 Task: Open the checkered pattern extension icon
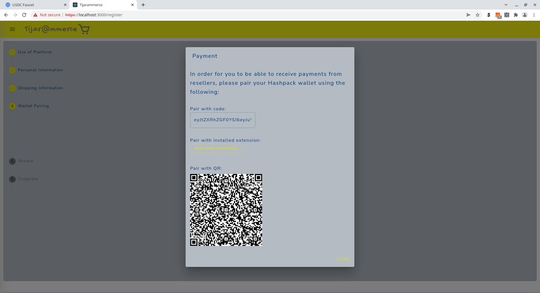[x=507, y=15]
